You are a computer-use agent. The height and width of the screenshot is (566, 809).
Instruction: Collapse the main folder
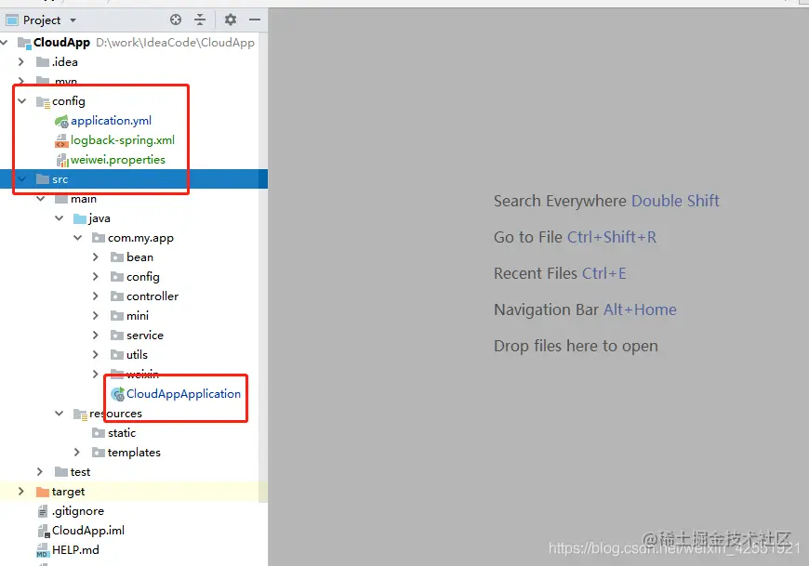click(x=40, y=199)
